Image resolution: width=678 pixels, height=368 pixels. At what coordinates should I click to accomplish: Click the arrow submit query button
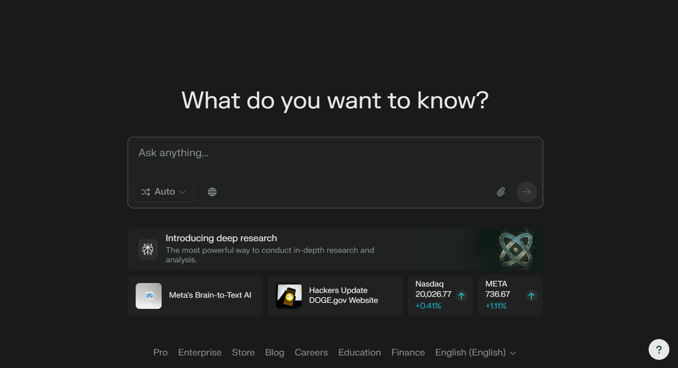coord(527,192)
